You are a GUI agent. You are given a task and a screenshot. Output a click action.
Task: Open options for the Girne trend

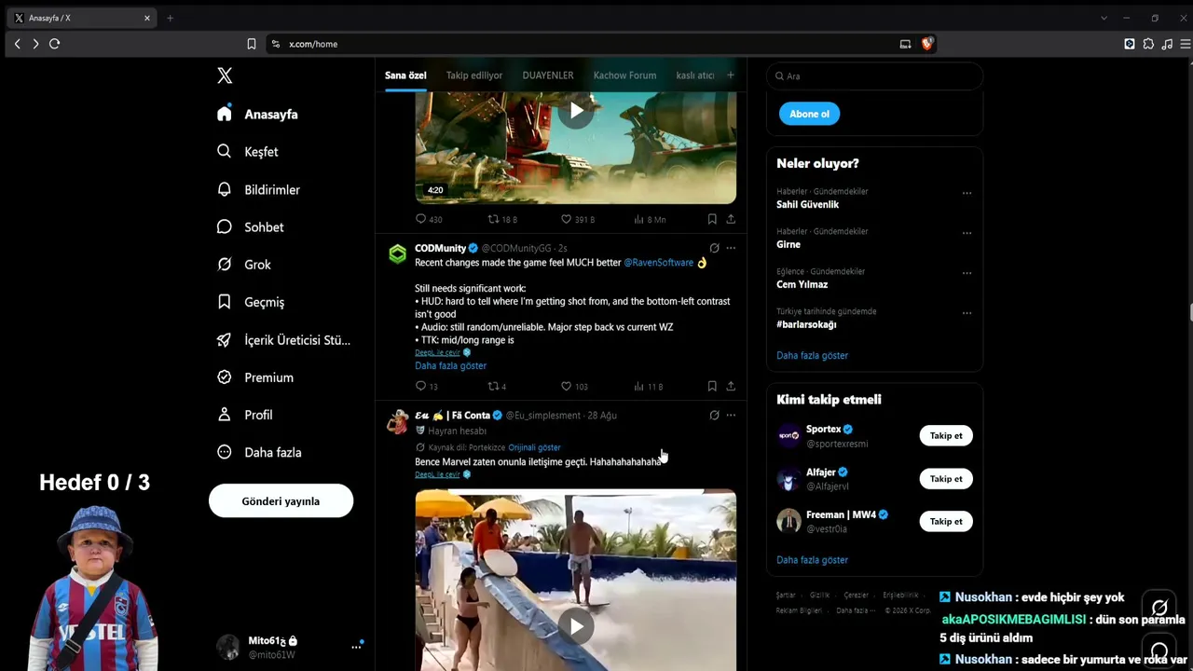(x=967, y=233)
